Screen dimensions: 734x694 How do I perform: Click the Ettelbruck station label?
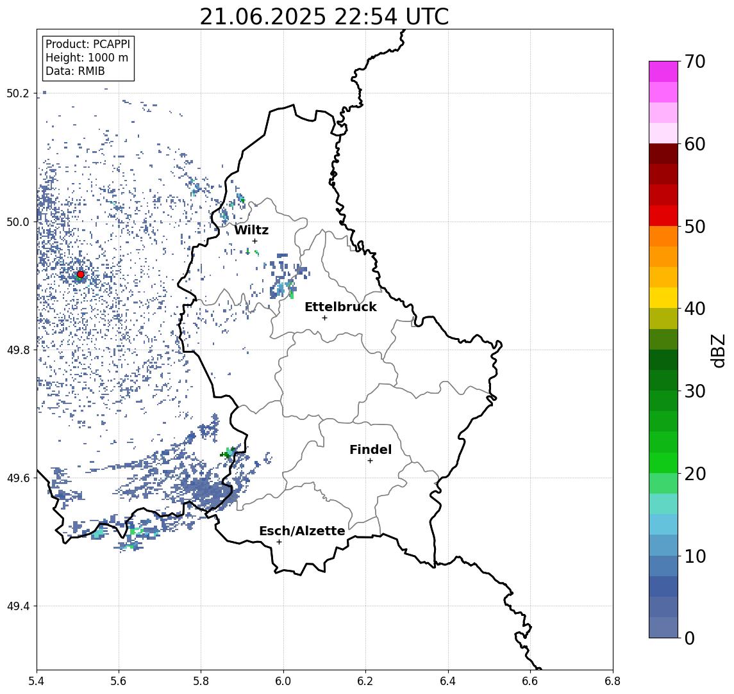(340, 307)
